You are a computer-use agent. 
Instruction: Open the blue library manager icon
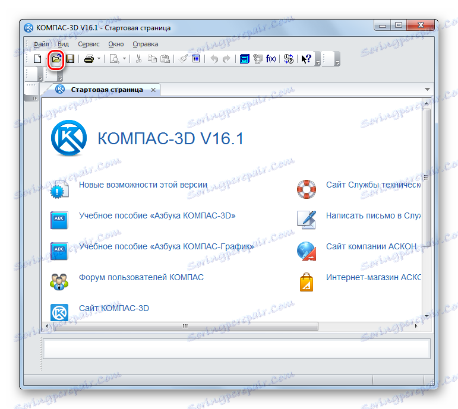point(245,59)
